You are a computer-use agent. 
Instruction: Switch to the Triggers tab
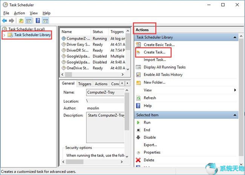pos(85,84)
